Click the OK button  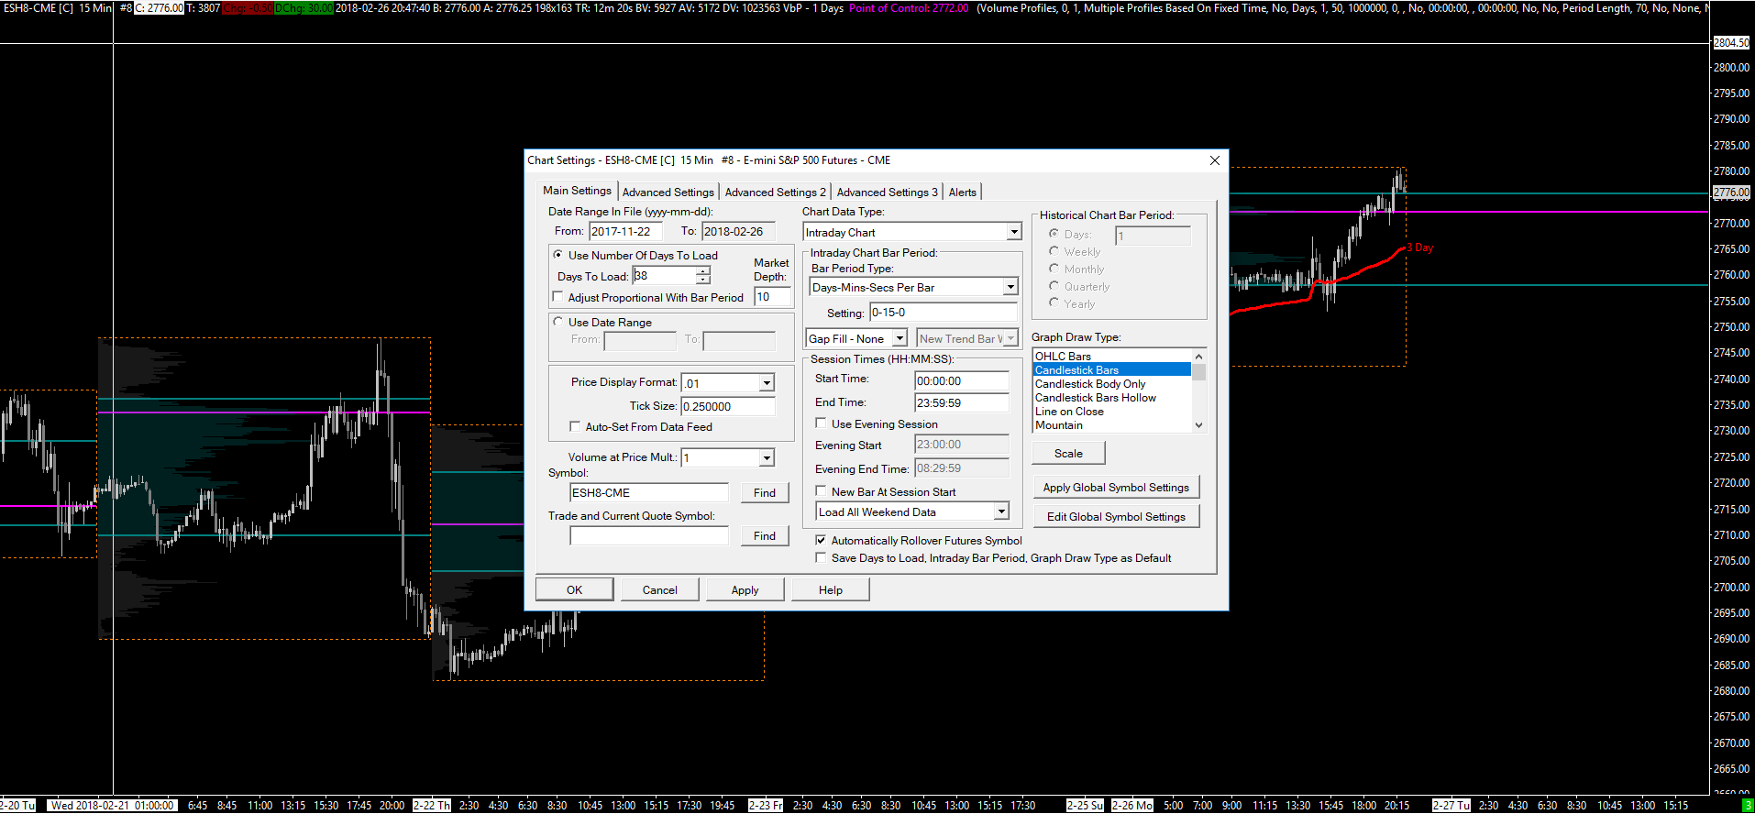(574, 589)
